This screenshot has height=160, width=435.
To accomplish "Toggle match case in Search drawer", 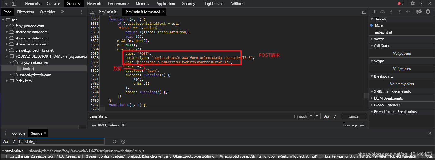I will (x=6, y=141).
